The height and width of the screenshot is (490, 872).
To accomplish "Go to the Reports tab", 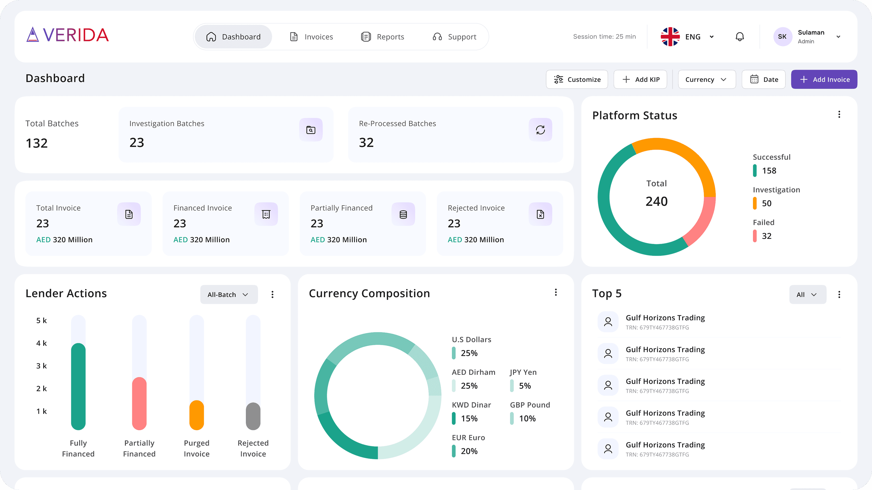I will click(382, 37).
